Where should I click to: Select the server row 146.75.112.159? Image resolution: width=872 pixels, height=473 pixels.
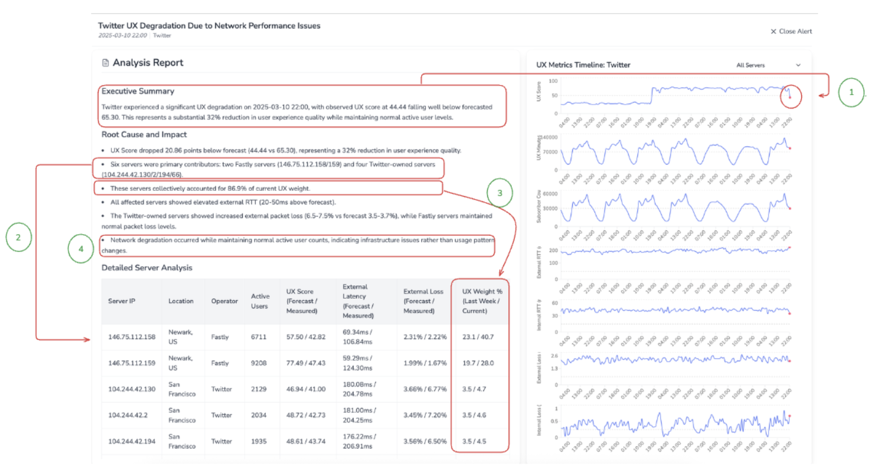coord(131,363)
